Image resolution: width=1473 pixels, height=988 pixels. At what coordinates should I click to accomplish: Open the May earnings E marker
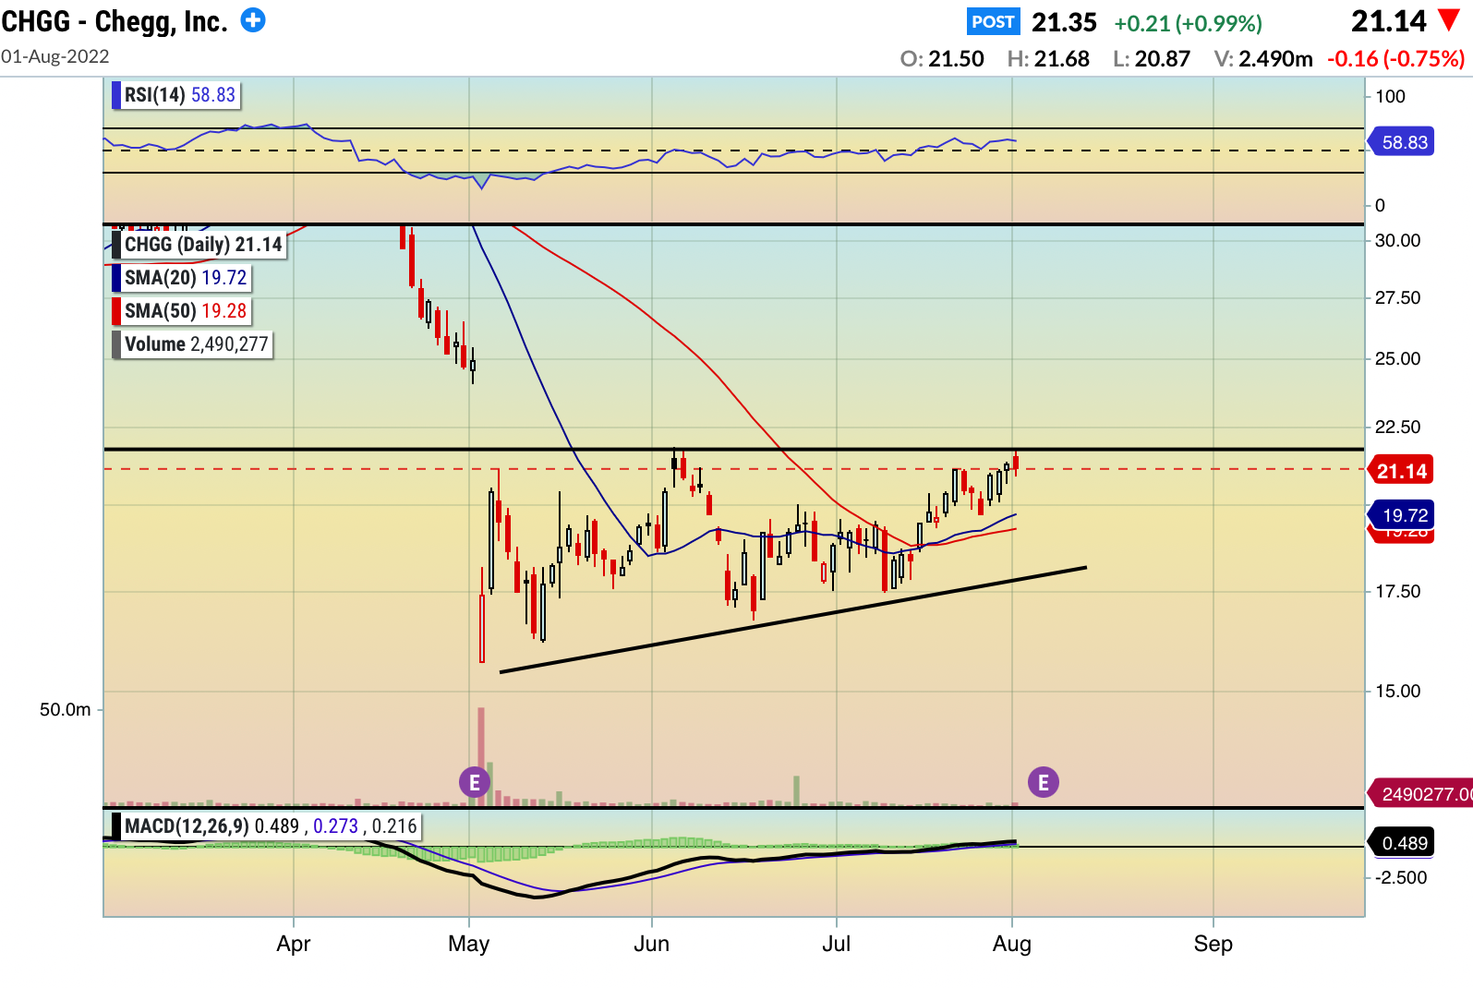(x=475, y=783)
